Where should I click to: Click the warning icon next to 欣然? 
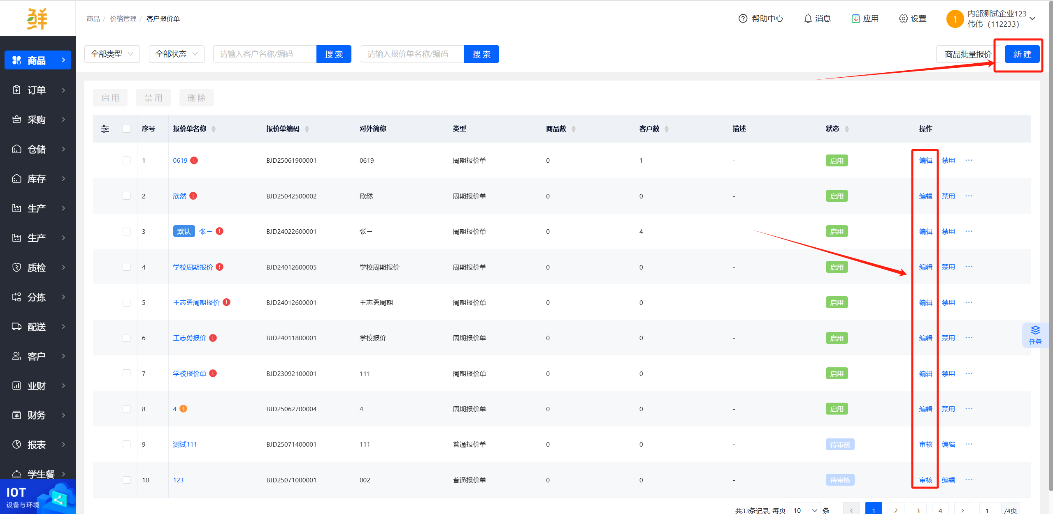[x=193, y=196]
